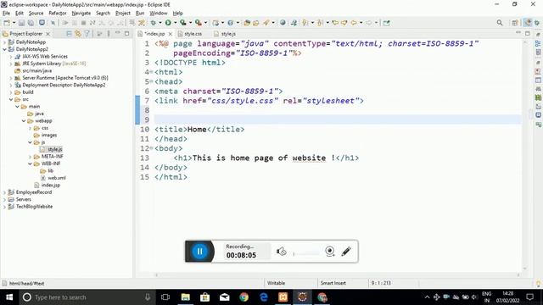The image size is (543, 305).
Task: Click the Debug bug icon in toolbar
Action: [x=153, y=23]
